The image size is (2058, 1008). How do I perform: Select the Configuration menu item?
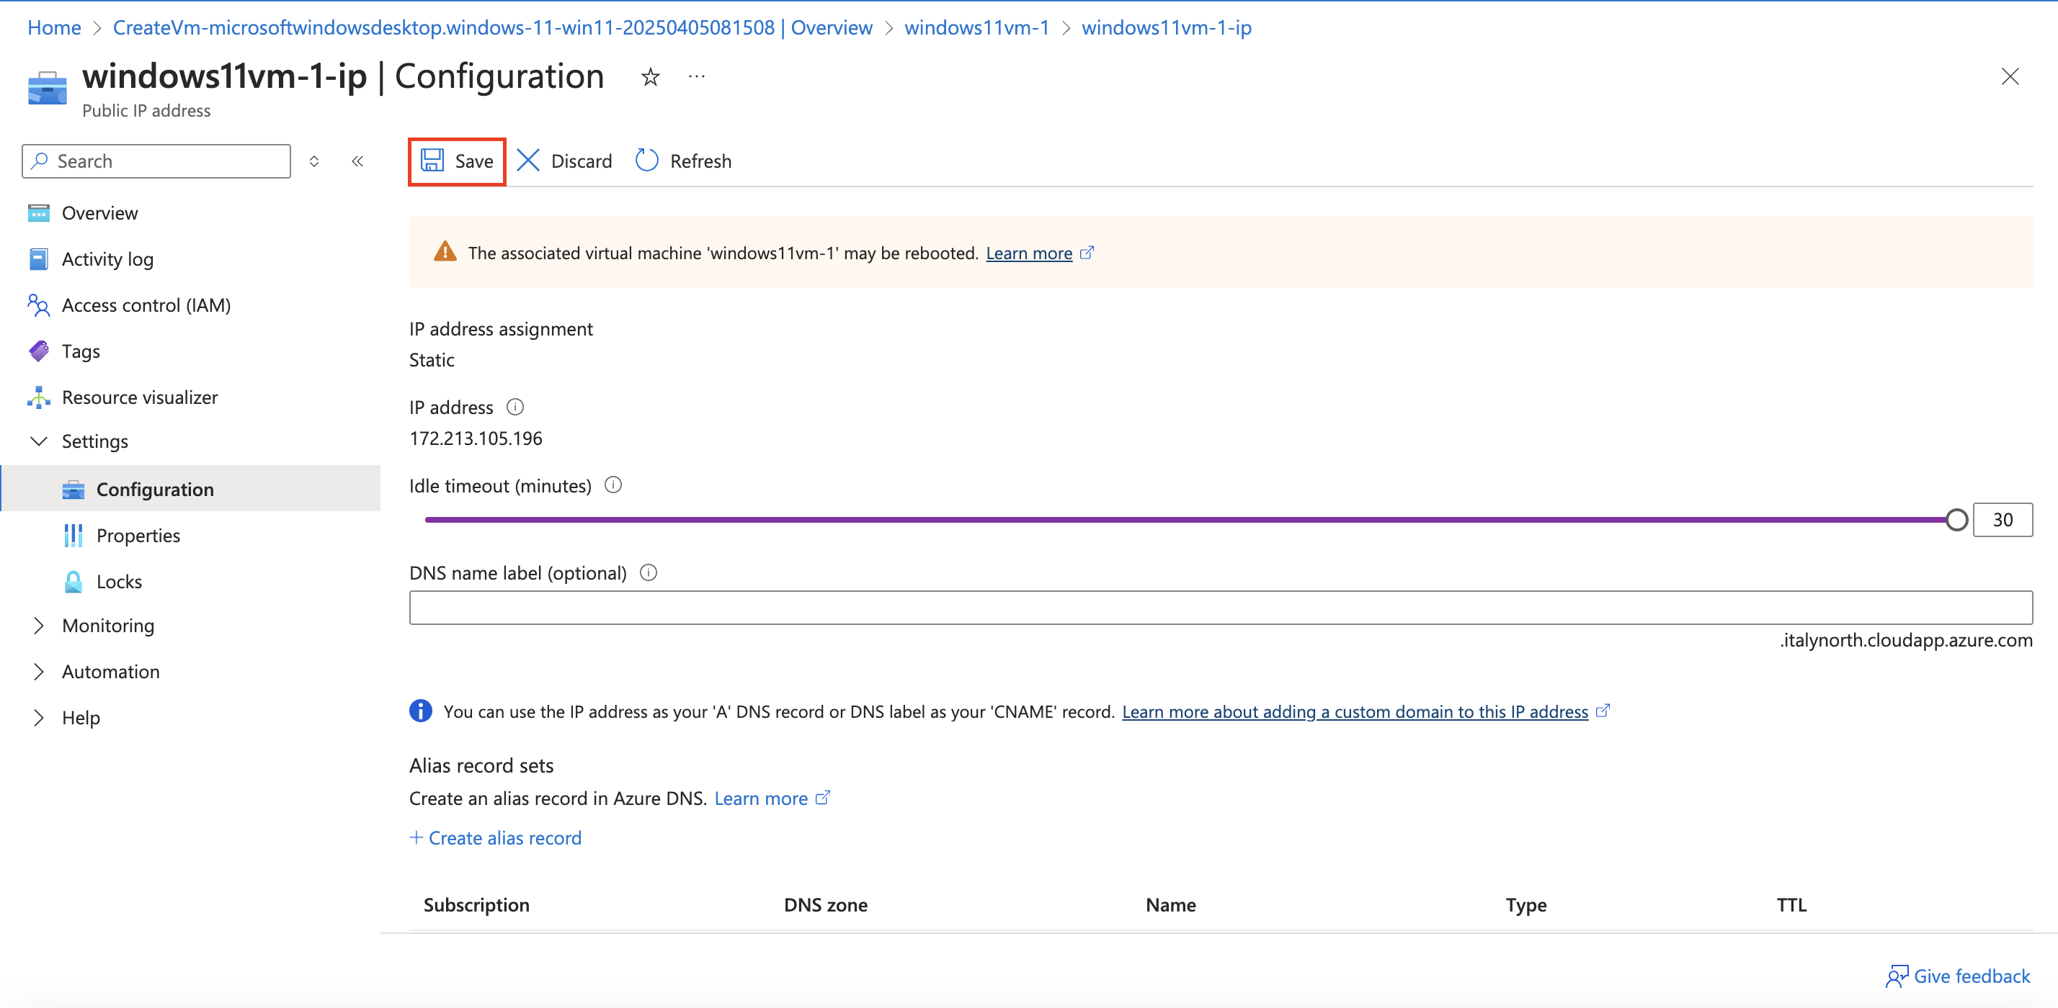click(190, 488)
